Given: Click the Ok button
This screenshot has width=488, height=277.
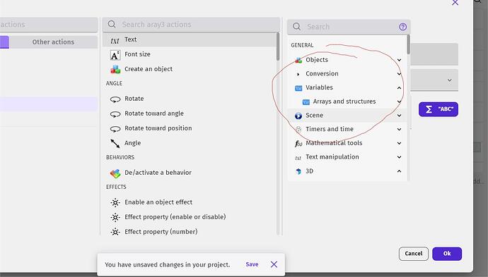Looking at the screenshot, I should (x=447, y=254).
